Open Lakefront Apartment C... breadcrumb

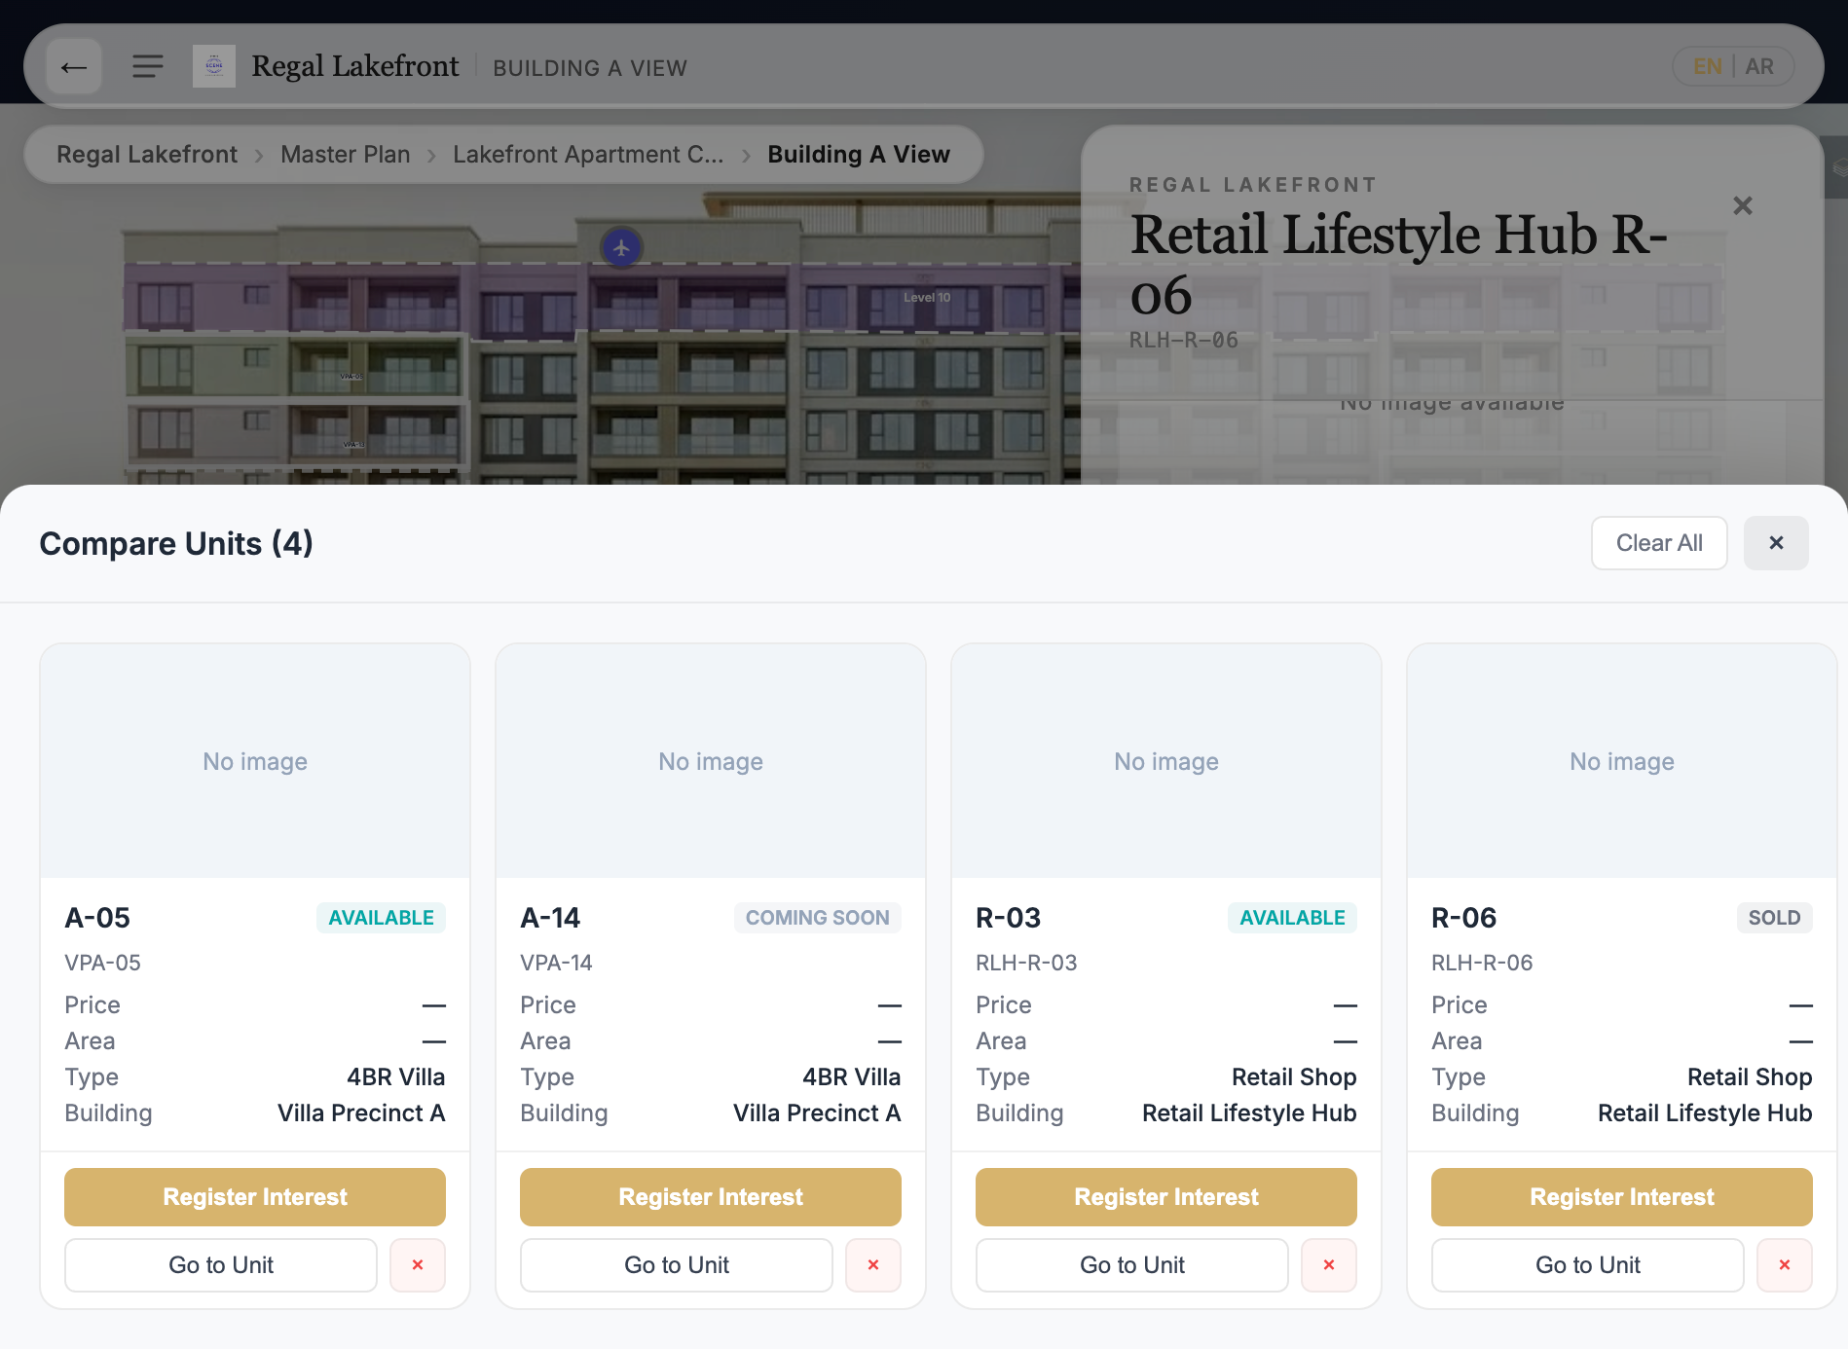tap(588, 155)
